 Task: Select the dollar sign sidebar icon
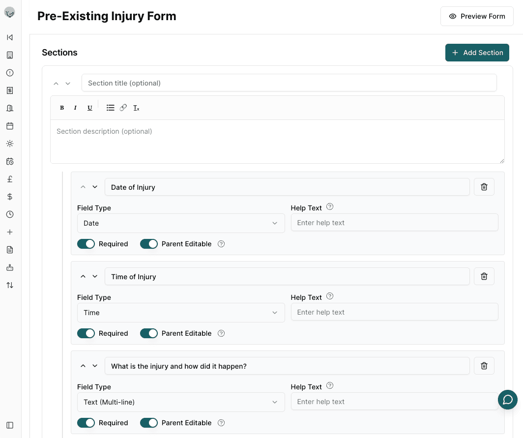coord(9,197)
